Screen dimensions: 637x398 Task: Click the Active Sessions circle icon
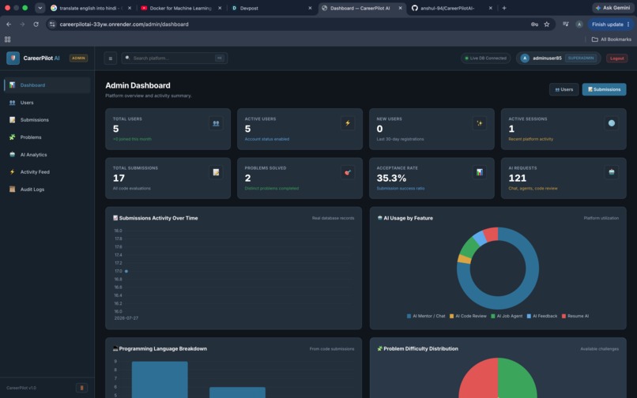(x=612, y=123)
